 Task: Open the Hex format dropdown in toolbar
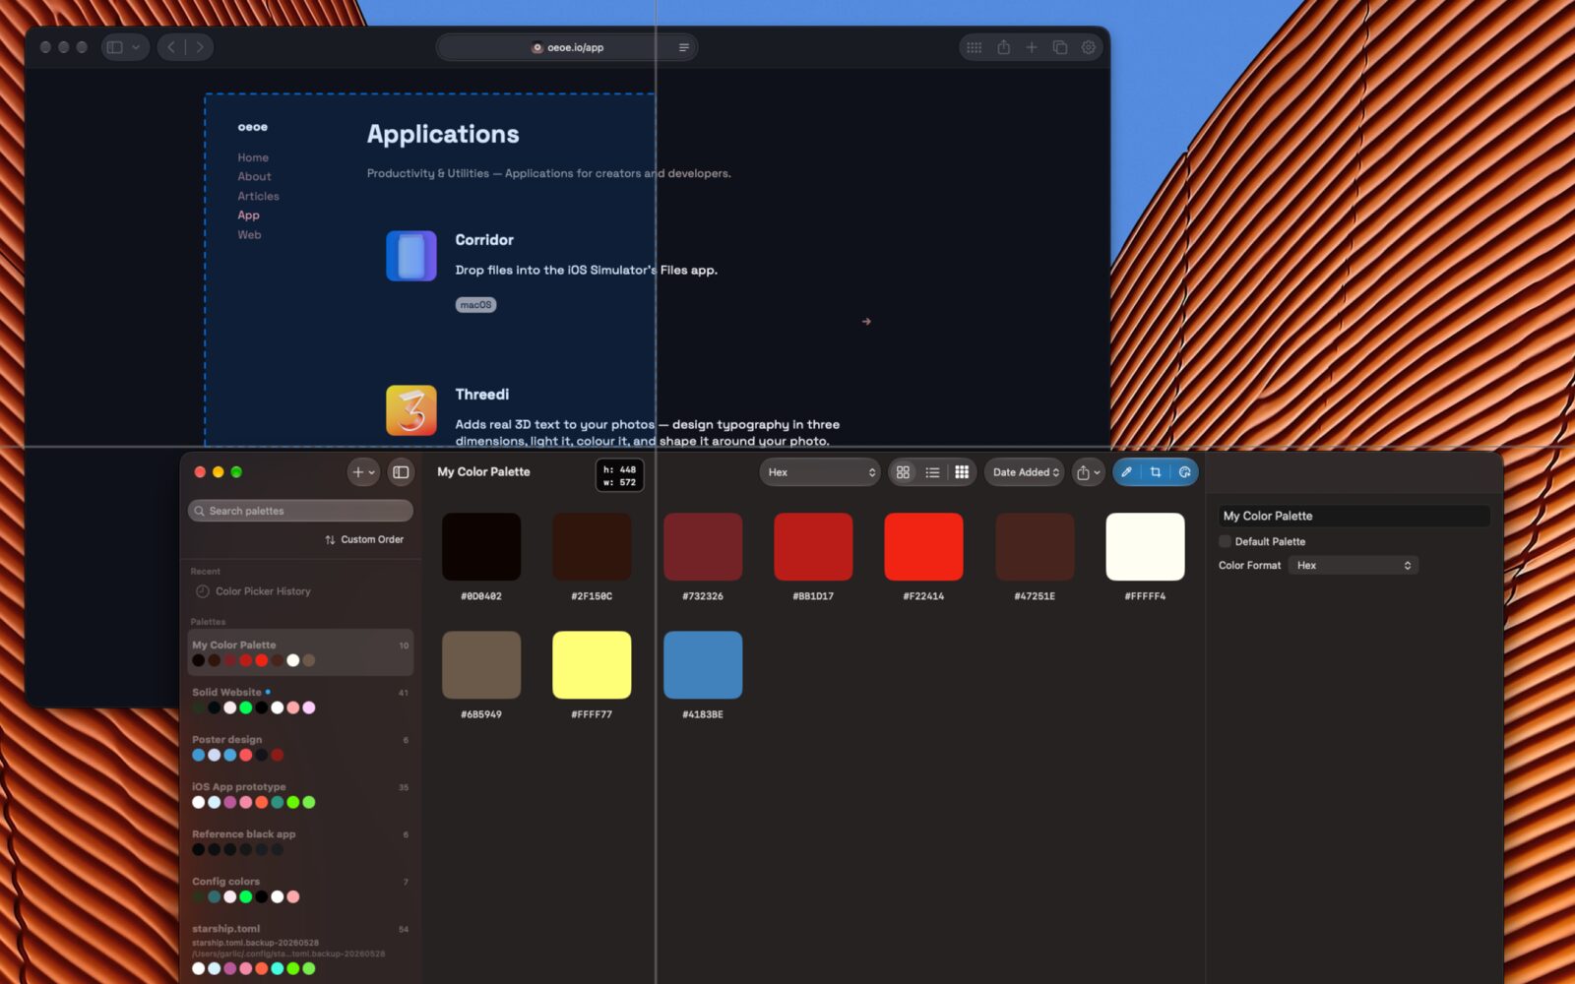pos(820,472)
